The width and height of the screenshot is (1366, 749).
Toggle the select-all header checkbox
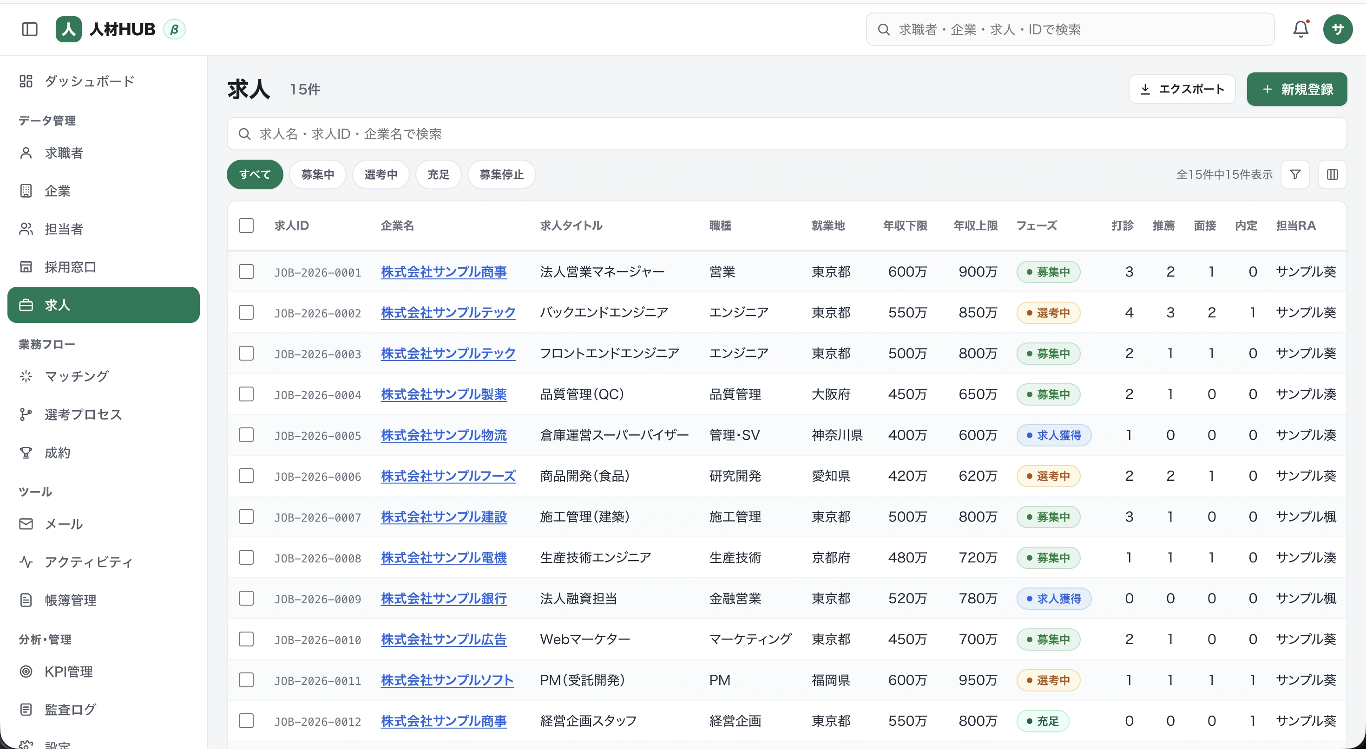coord(246,226)
